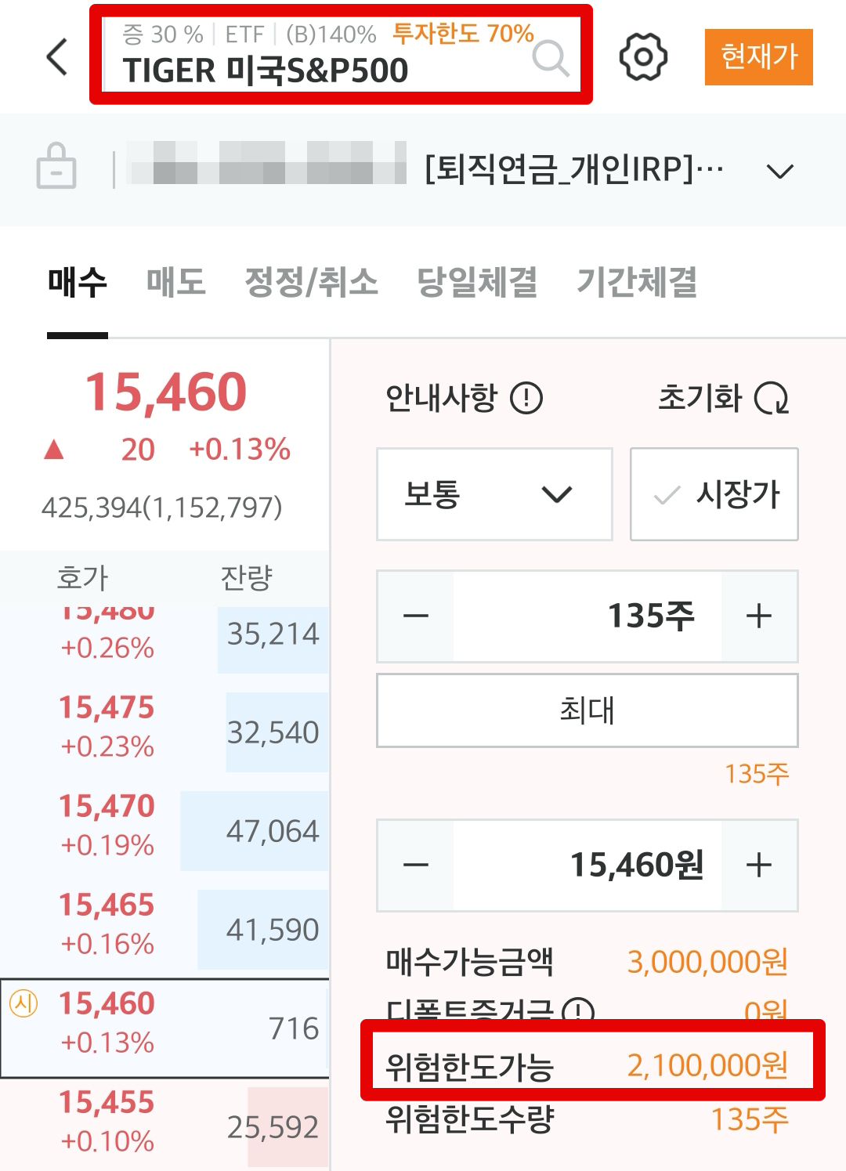846x1171 pixels.
Task: Open the 당일체결 tab
Action: click(x=477, y=282)
